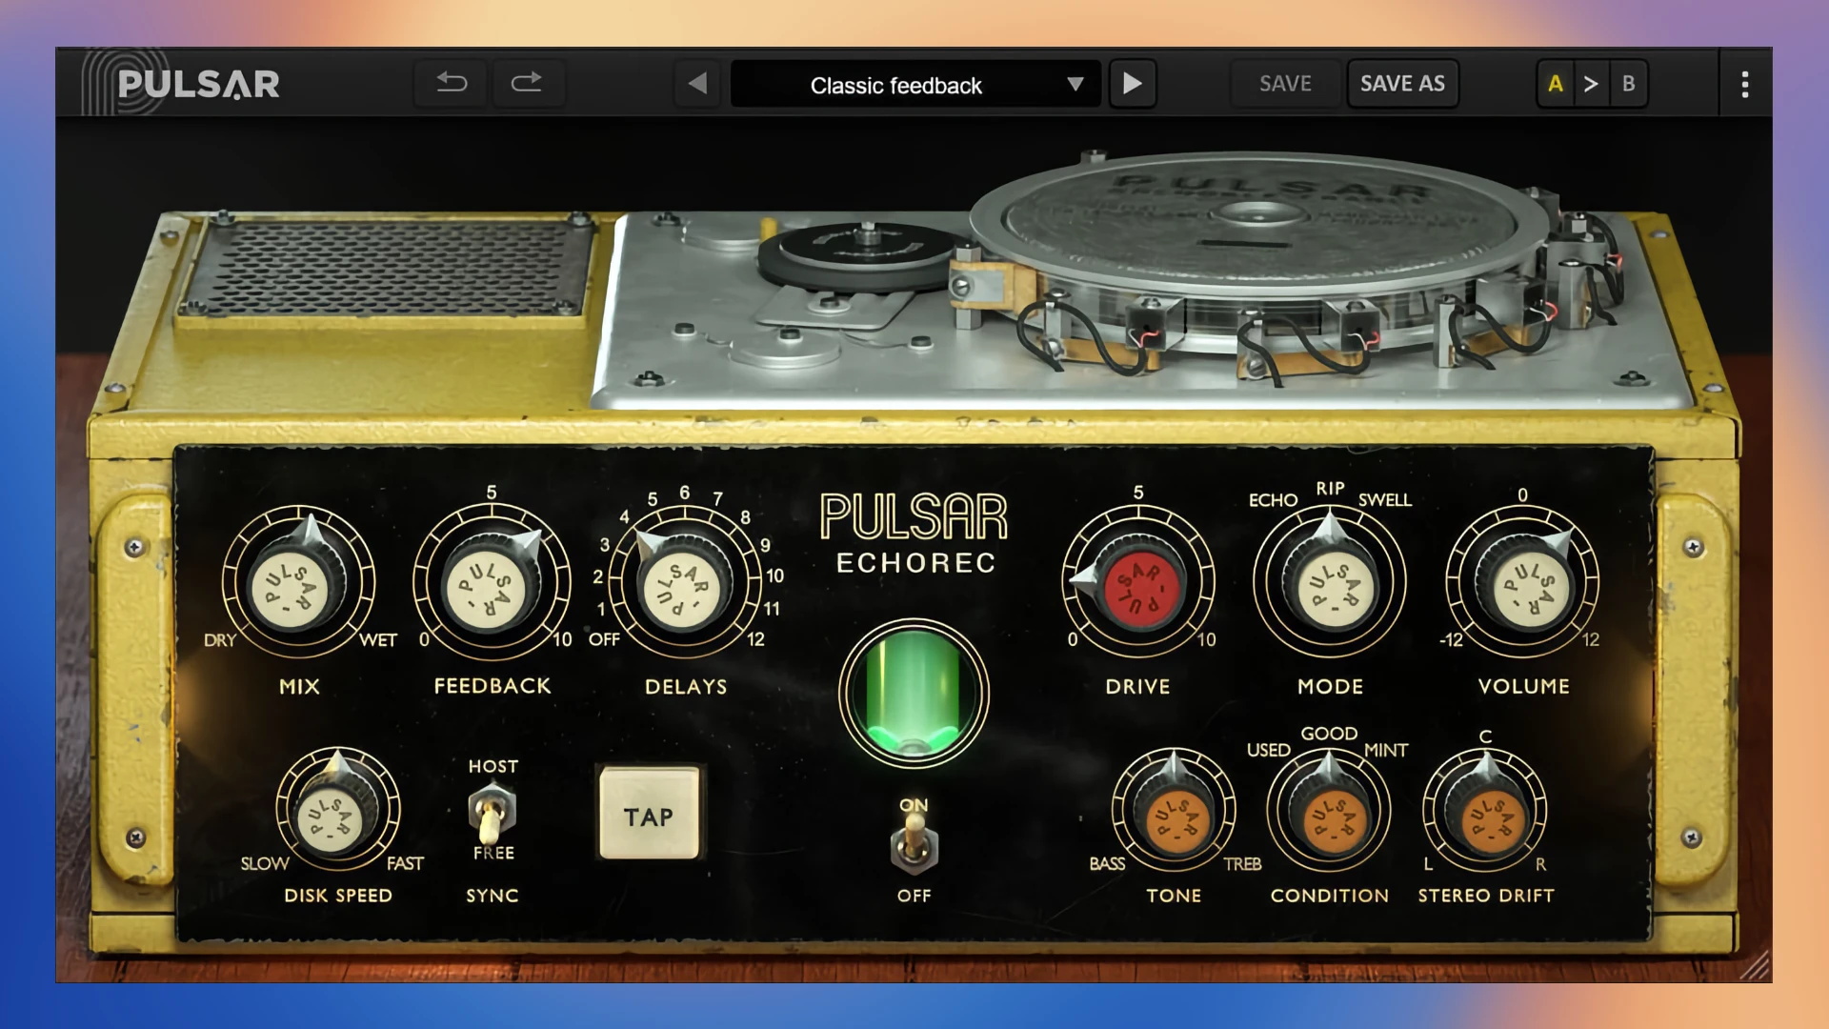The width and height of the screenshot is (1829, 1029).
Task: Click the WET label by MIX knob
Action: (x=377, y=640)
